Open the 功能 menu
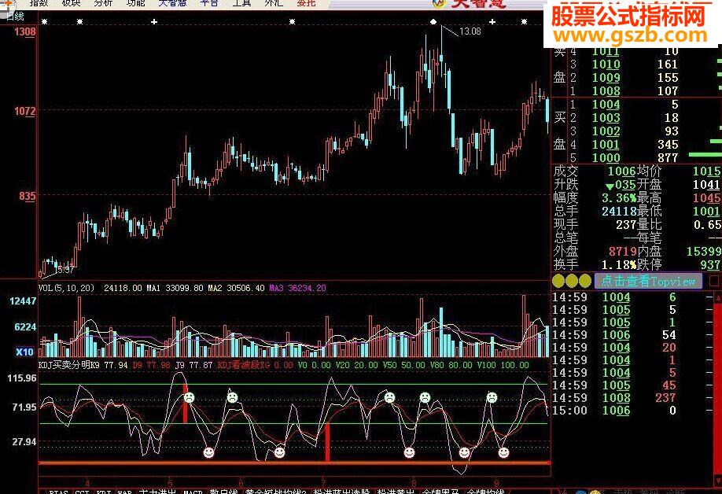Image resolution: width=722 pixels, height=494 pixels. coord(135,3)
